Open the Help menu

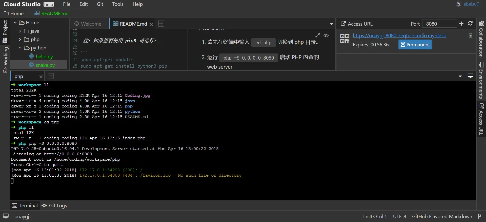pyautogui.click(x=137, y=4)
